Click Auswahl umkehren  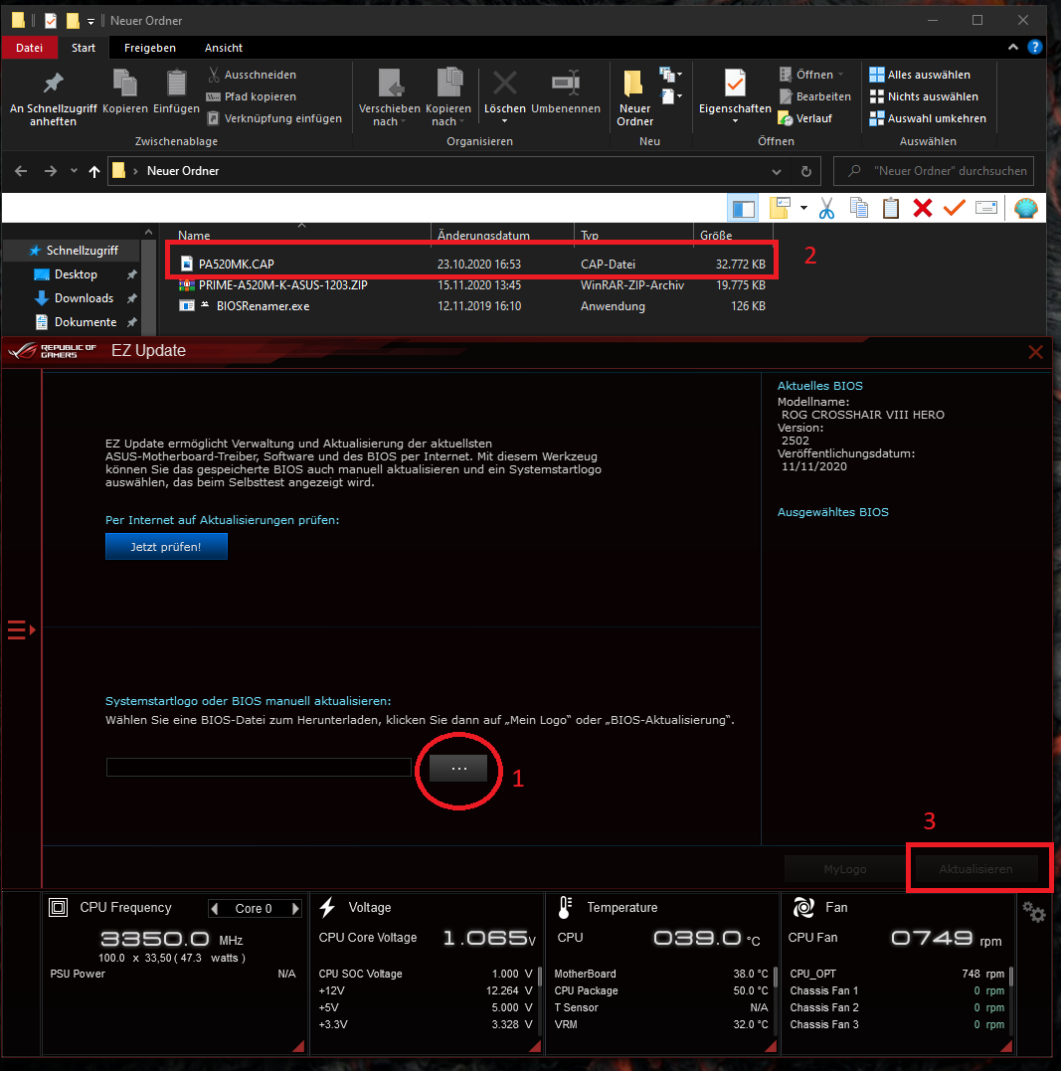[x=928, y=118]
